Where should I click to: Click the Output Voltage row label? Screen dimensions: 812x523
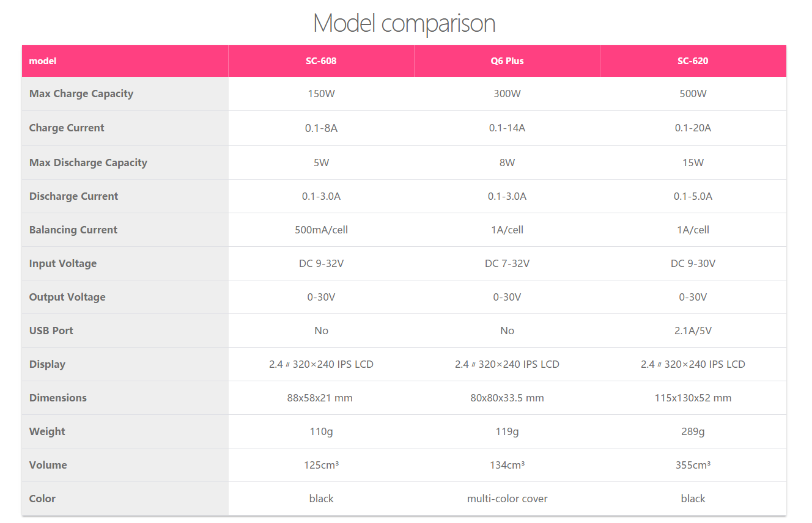67,297
